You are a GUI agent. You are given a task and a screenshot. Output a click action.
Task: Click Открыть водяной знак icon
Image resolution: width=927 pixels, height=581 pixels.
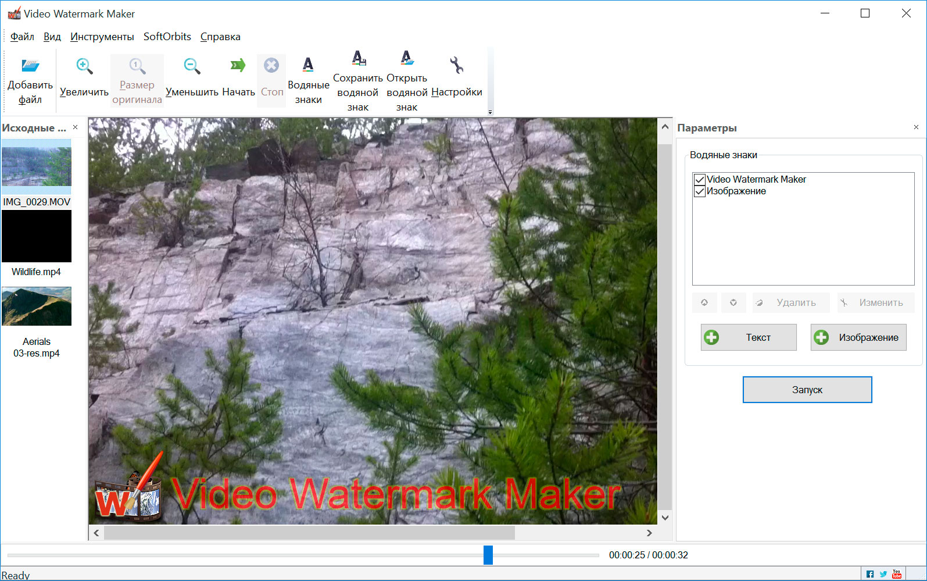[x=407, y=58]
